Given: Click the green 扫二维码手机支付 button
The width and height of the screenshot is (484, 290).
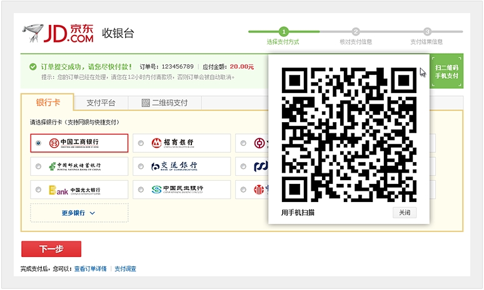Looking at the screenshot, I should pos(446,72).
